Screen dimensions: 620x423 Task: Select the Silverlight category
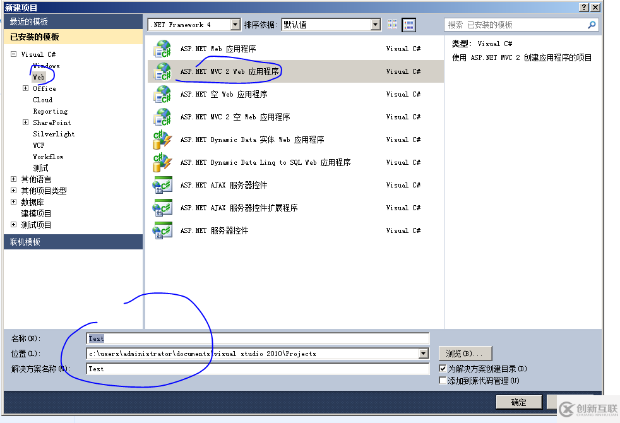coord(54,134)
